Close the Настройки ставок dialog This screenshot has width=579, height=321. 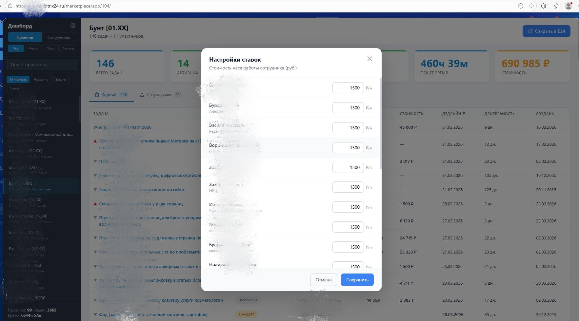(x=369, y=59)
